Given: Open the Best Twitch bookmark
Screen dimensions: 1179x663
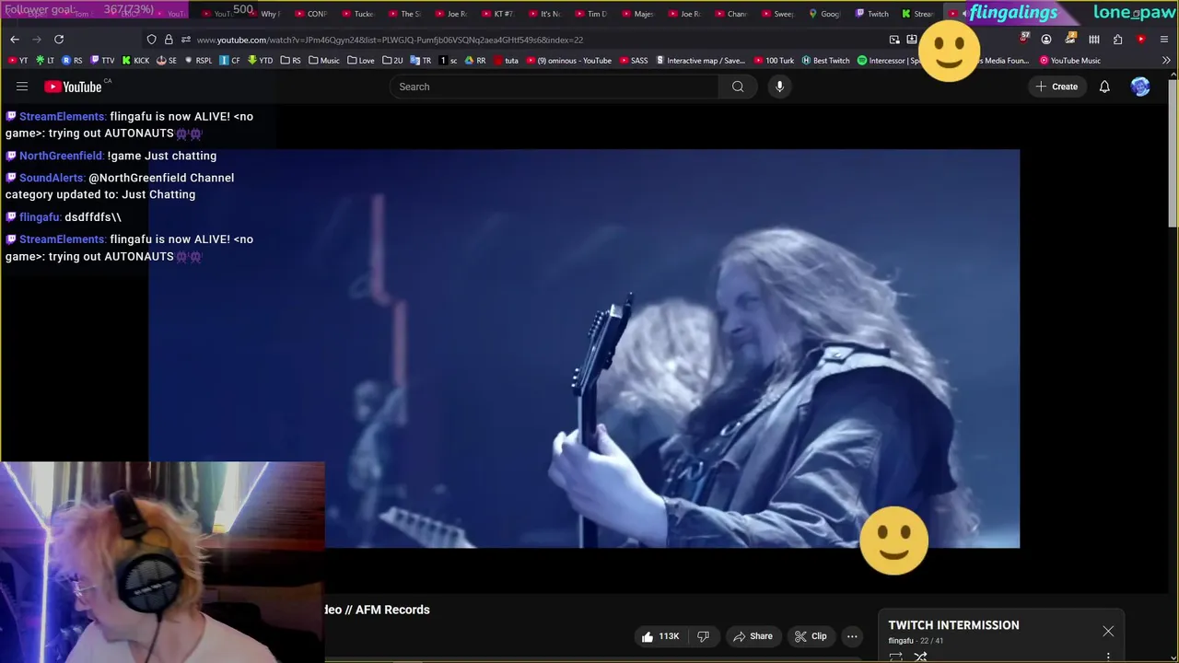Looking at the screenshot, I should pos(825,61).
